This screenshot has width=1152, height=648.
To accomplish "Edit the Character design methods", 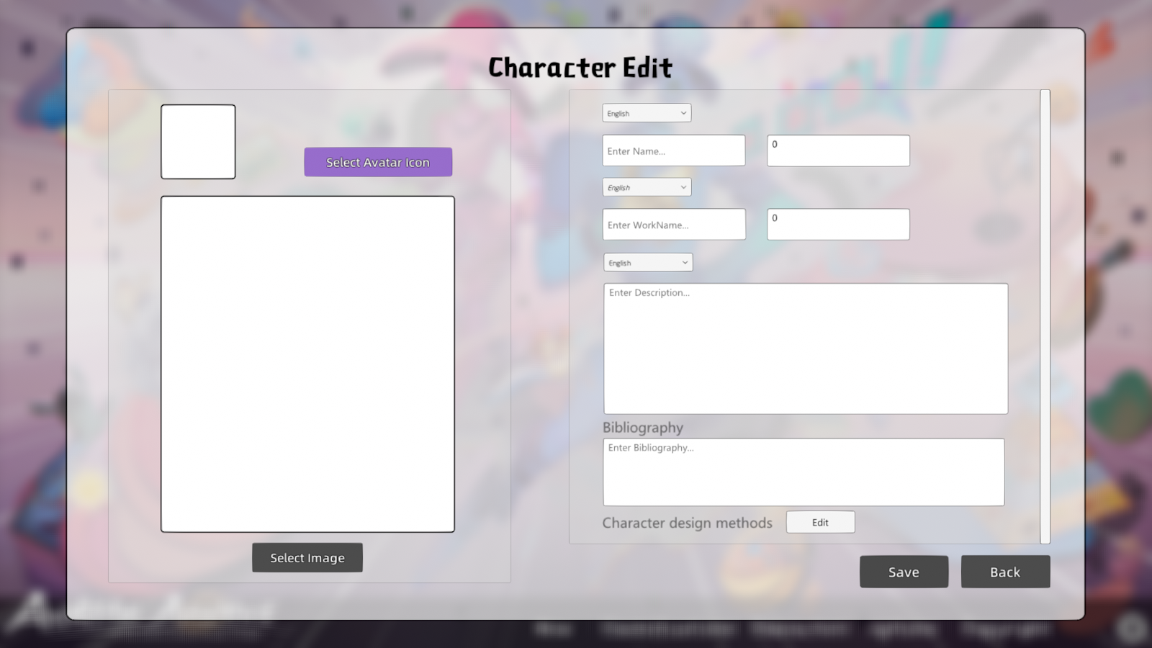I will click(x=820, y=523).
